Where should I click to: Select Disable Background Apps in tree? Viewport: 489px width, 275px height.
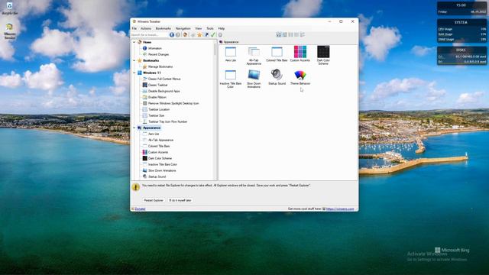(x=164, y=91)
